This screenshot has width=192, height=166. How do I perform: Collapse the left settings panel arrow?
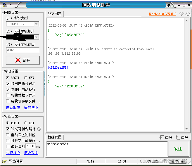(45, 84)
